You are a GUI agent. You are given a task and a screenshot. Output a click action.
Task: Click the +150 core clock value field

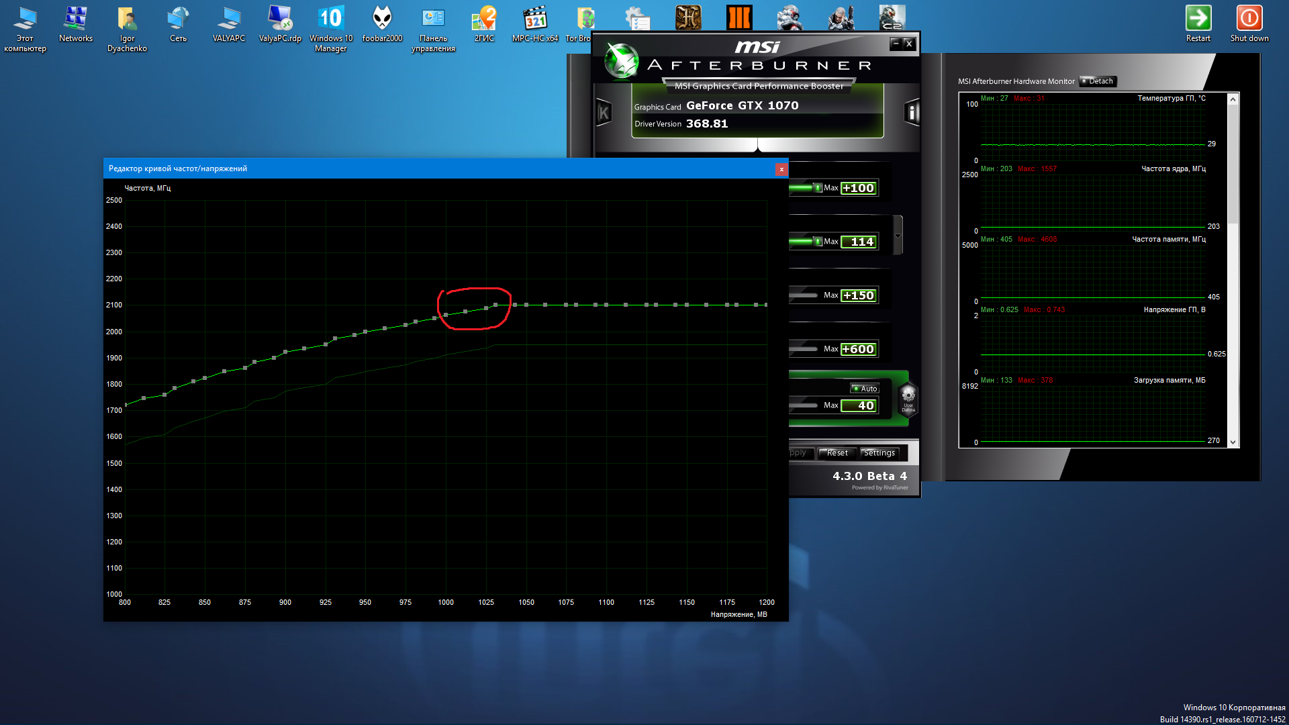tap(859, 295)
